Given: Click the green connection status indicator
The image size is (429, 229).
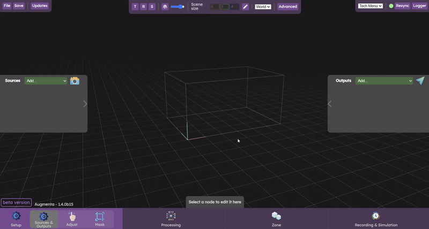Looking at the screenshot, I should pyautogui.click(x=391, y=6).
